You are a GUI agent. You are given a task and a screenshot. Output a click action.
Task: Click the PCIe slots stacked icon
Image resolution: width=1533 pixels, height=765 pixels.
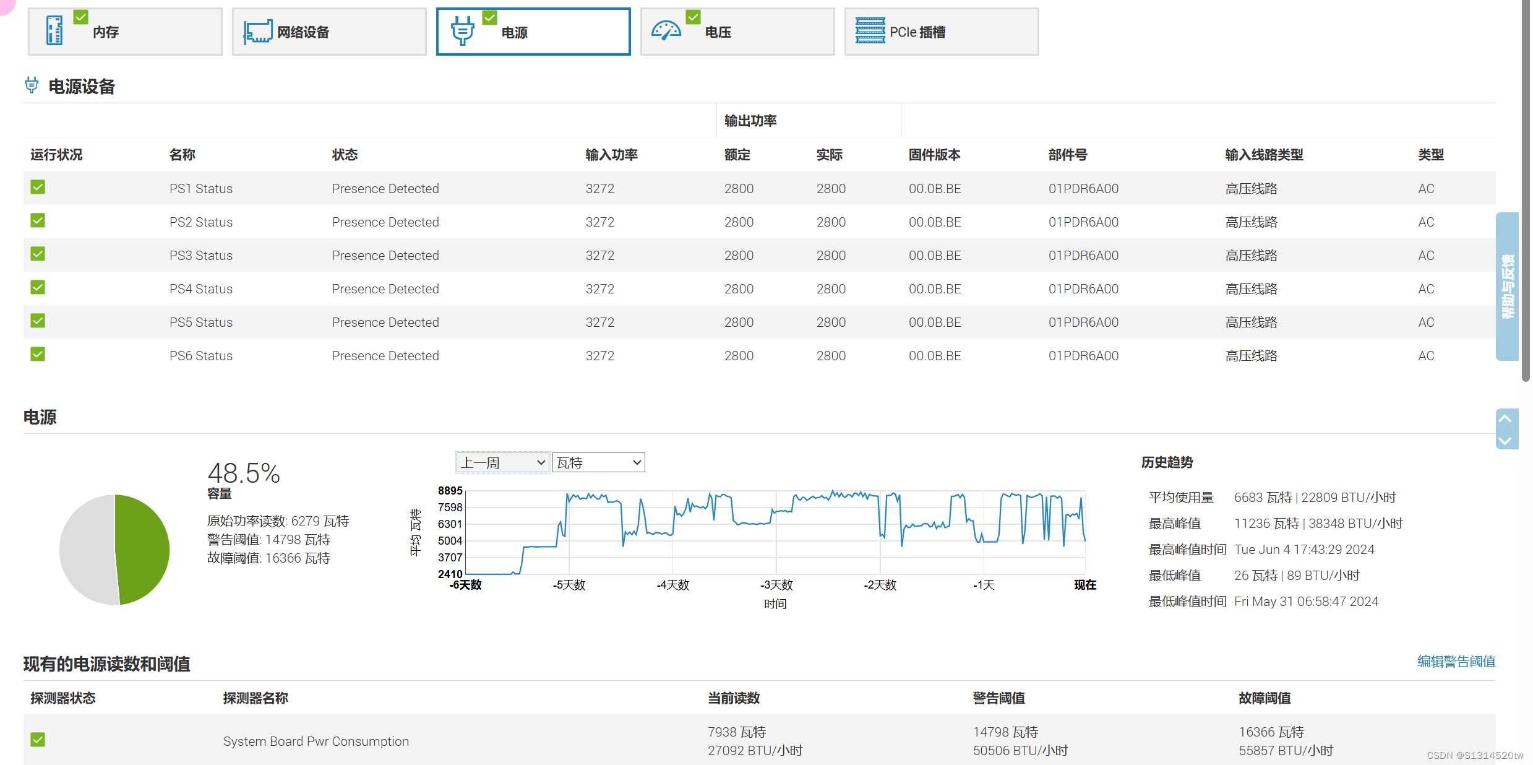[x=870, y=30]
